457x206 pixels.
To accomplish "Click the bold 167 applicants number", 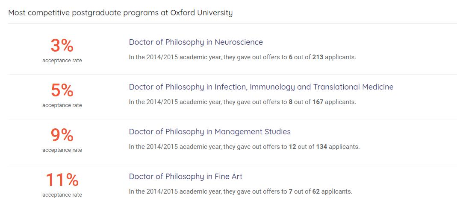I will click(x=318, y=102).
